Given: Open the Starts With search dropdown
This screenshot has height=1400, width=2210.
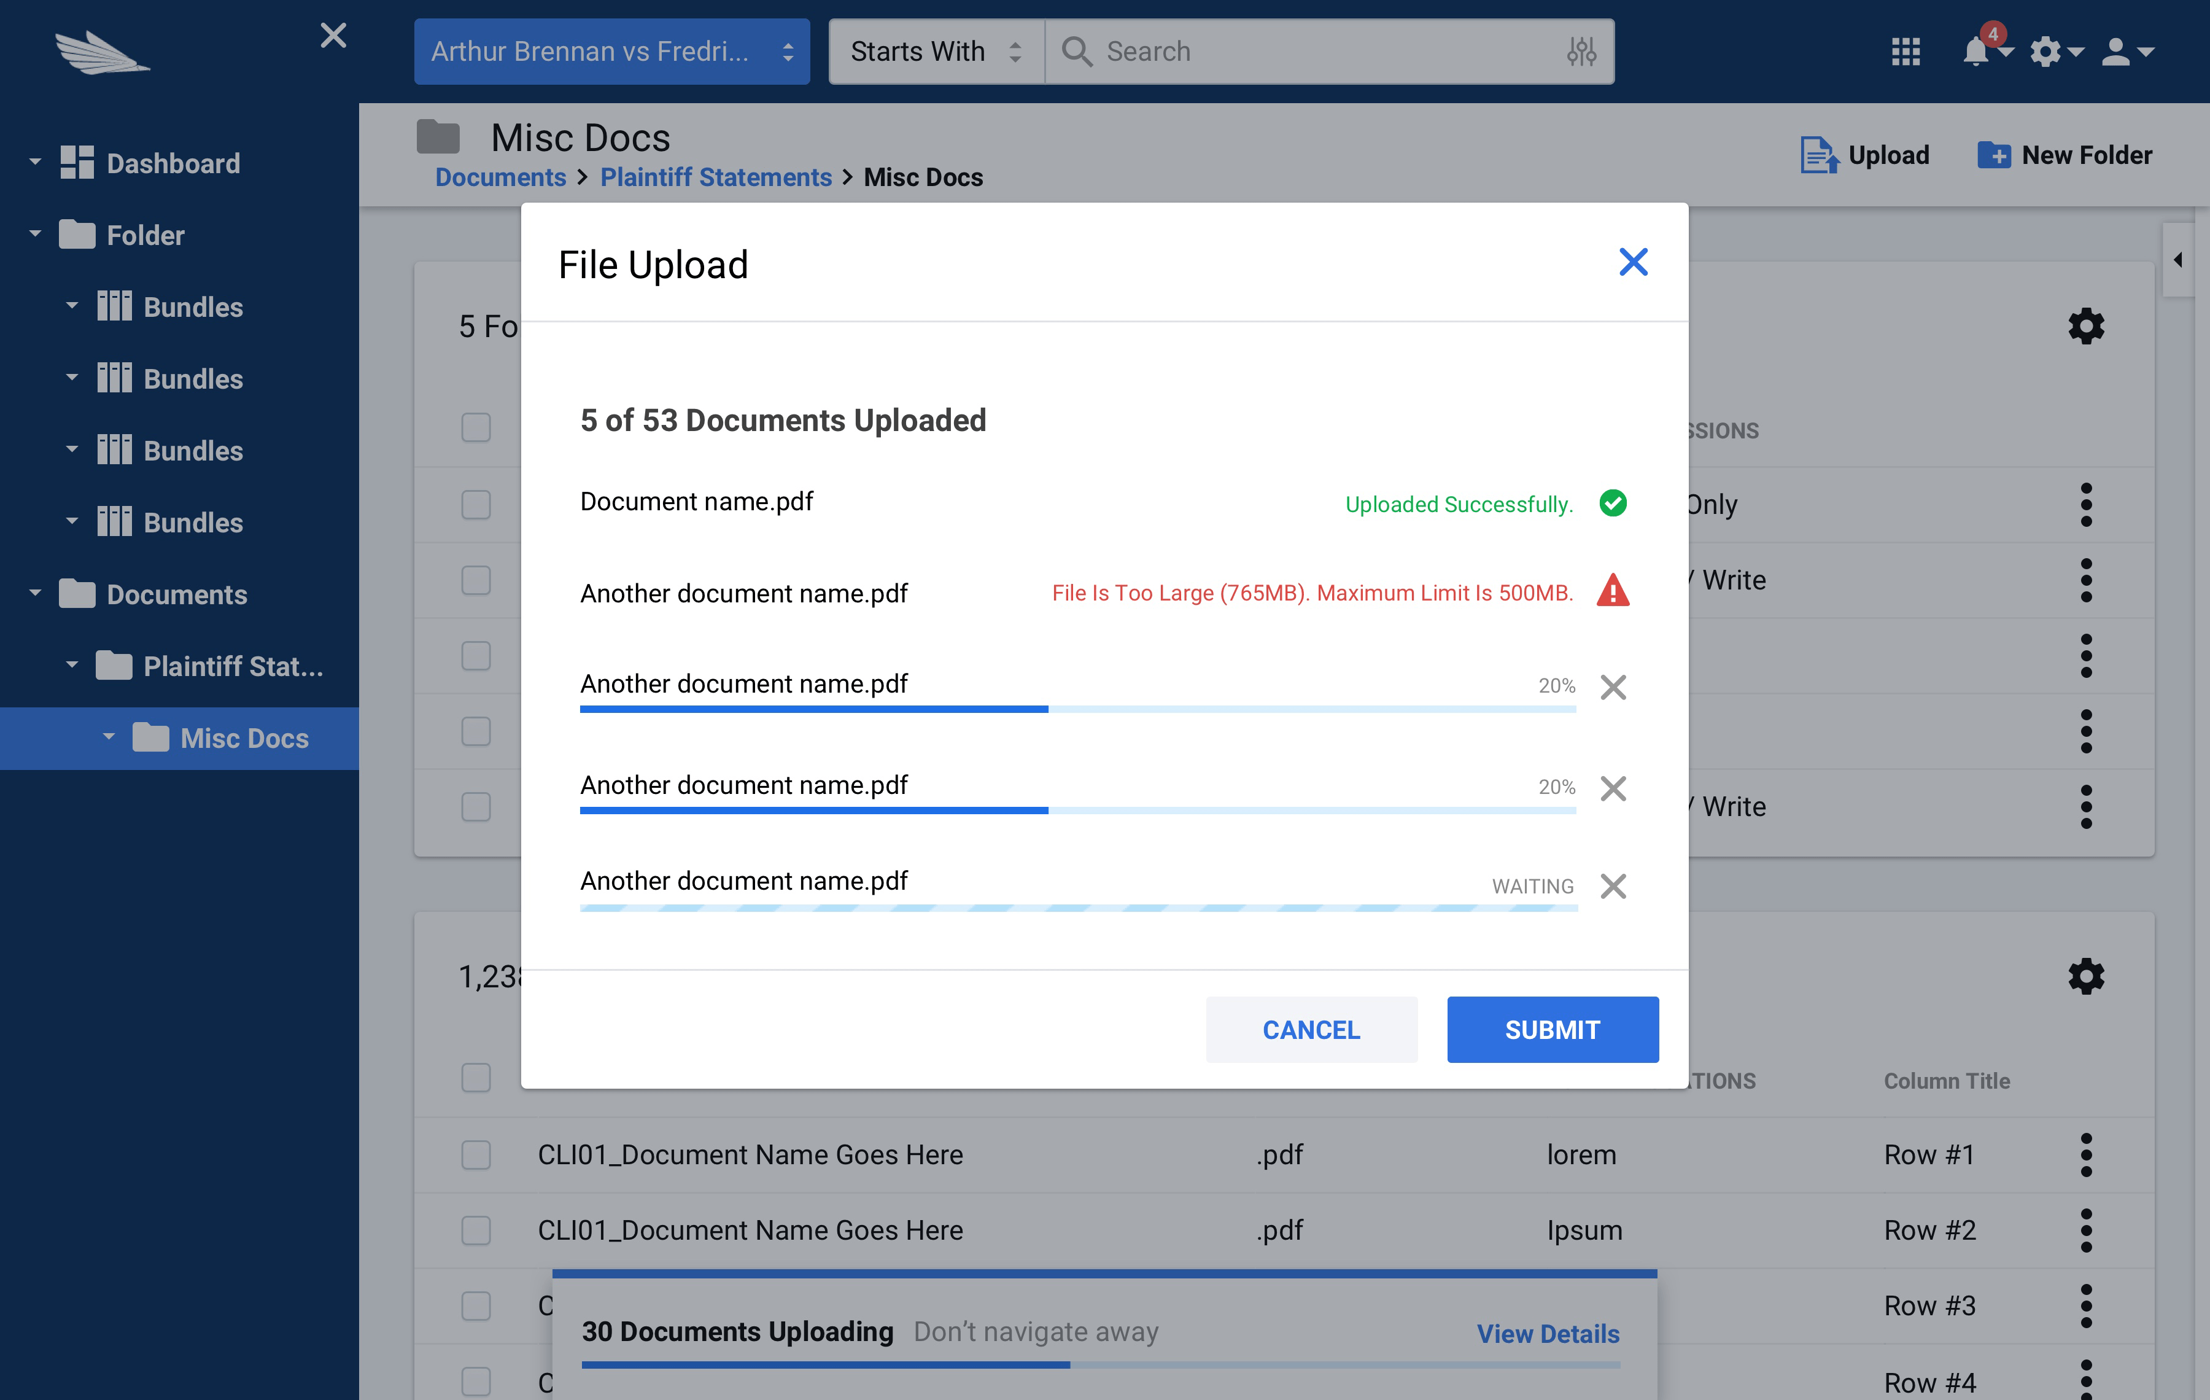Looking at the screenshot, I should (x=936, y=52).
